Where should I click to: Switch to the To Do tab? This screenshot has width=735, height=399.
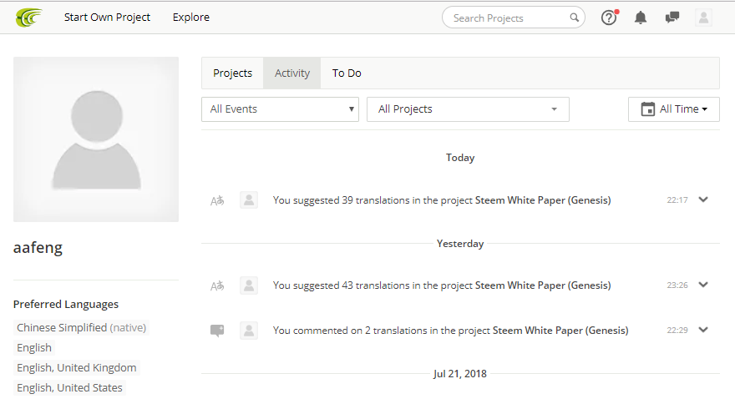point(347,73)
